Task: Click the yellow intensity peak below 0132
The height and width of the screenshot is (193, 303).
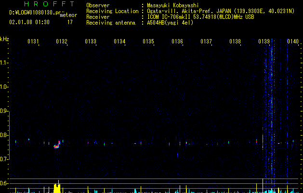Action: pyautogui.click(x=57, y=188)
